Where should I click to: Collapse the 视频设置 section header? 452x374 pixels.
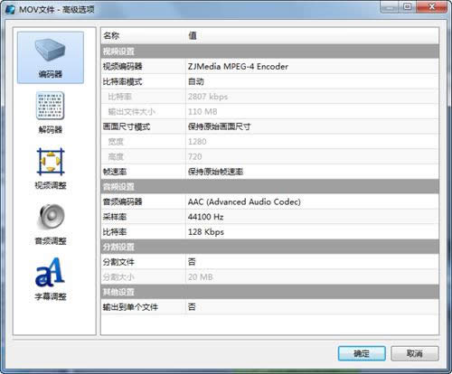click(269, 51)
